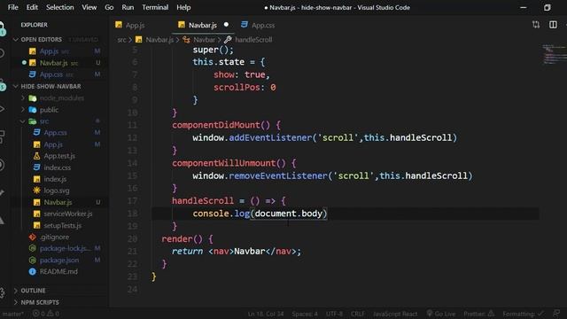Click the Prettier status item

[478, 314]
